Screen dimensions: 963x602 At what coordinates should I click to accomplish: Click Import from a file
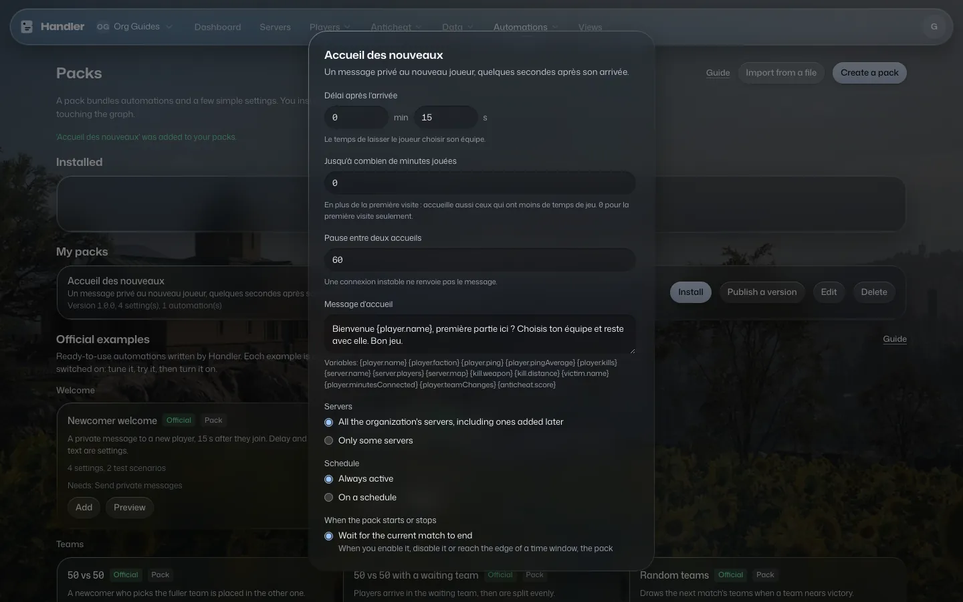pyautogui.click(x=781, y=73)
